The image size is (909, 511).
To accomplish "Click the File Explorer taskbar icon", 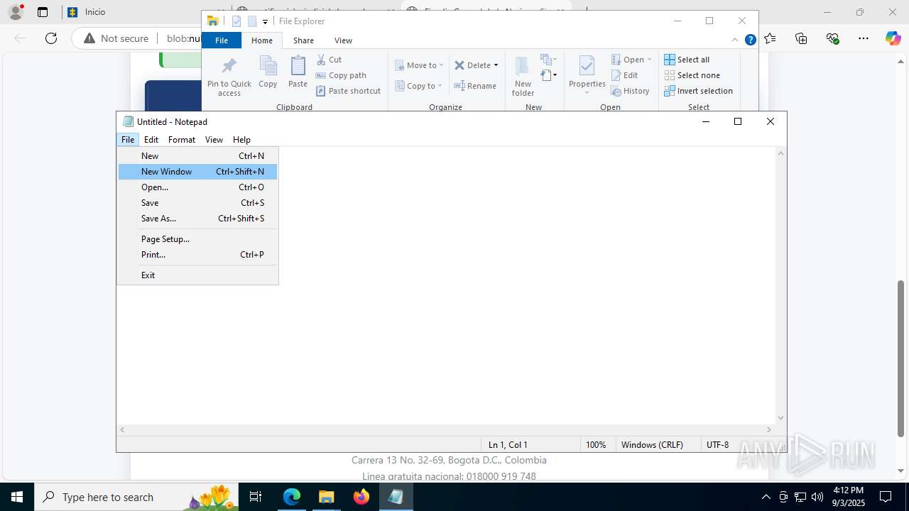I will (x=327, y=497).
